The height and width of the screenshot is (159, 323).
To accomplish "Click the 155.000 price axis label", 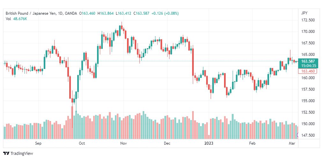I will 308,101.
